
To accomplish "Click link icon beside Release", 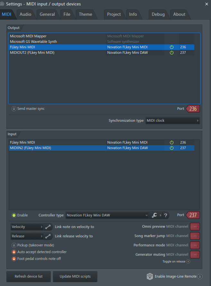I will pyautogui.click(x=48, y=236).
